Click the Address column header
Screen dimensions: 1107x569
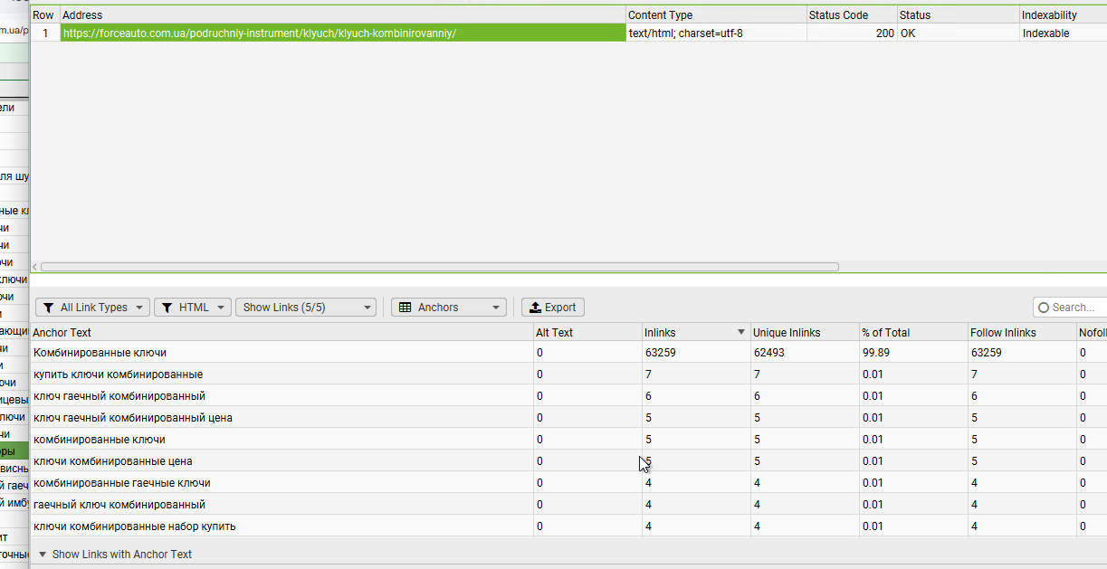click(343, 15)
